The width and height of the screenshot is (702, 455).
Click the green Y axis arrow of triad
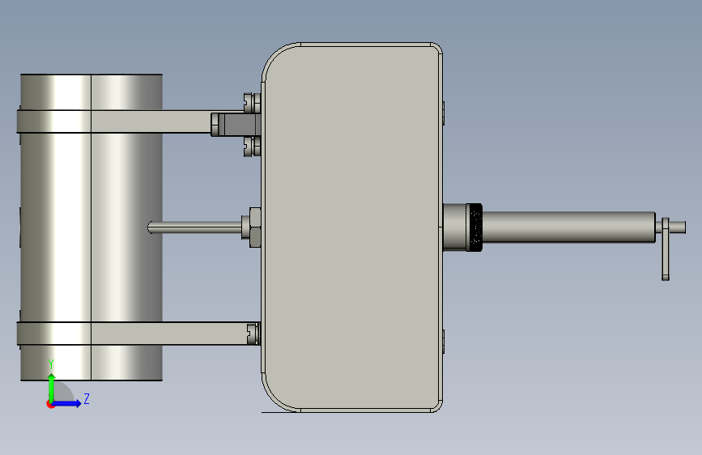(x=52, y=387)
